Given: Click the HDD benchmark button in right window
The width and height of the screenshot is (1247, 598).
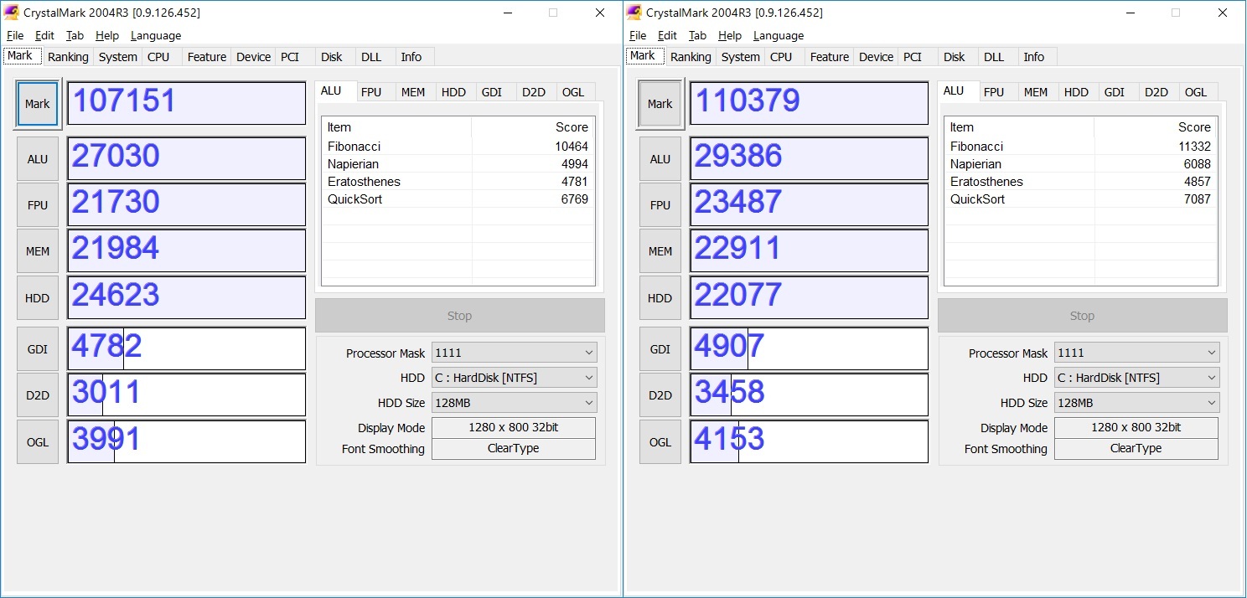Looking at the screenshot, I should [x=660, y=297].
